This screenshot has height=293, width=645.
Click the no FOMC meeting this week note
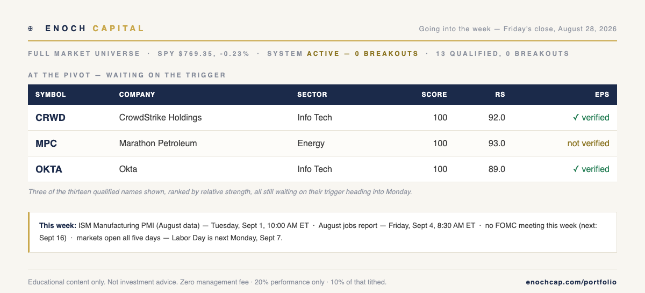[318, 232]
